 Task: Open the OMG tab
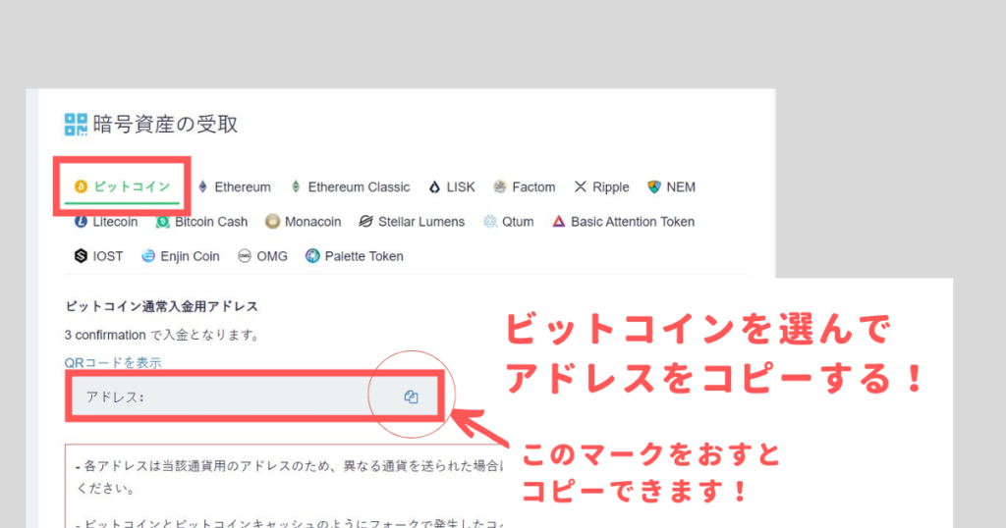point(262,256)
